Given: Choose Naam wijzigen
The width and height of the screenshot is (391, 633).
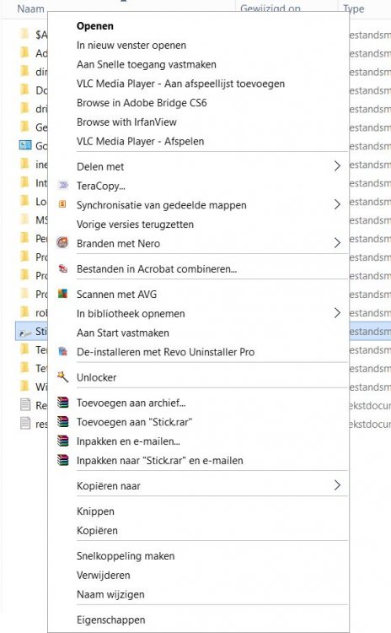Looking at the screenshot, I should 110,595.
